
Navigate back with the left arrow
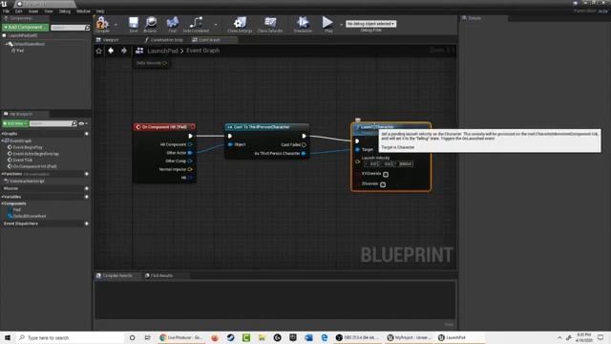click(x=111, y=51)
